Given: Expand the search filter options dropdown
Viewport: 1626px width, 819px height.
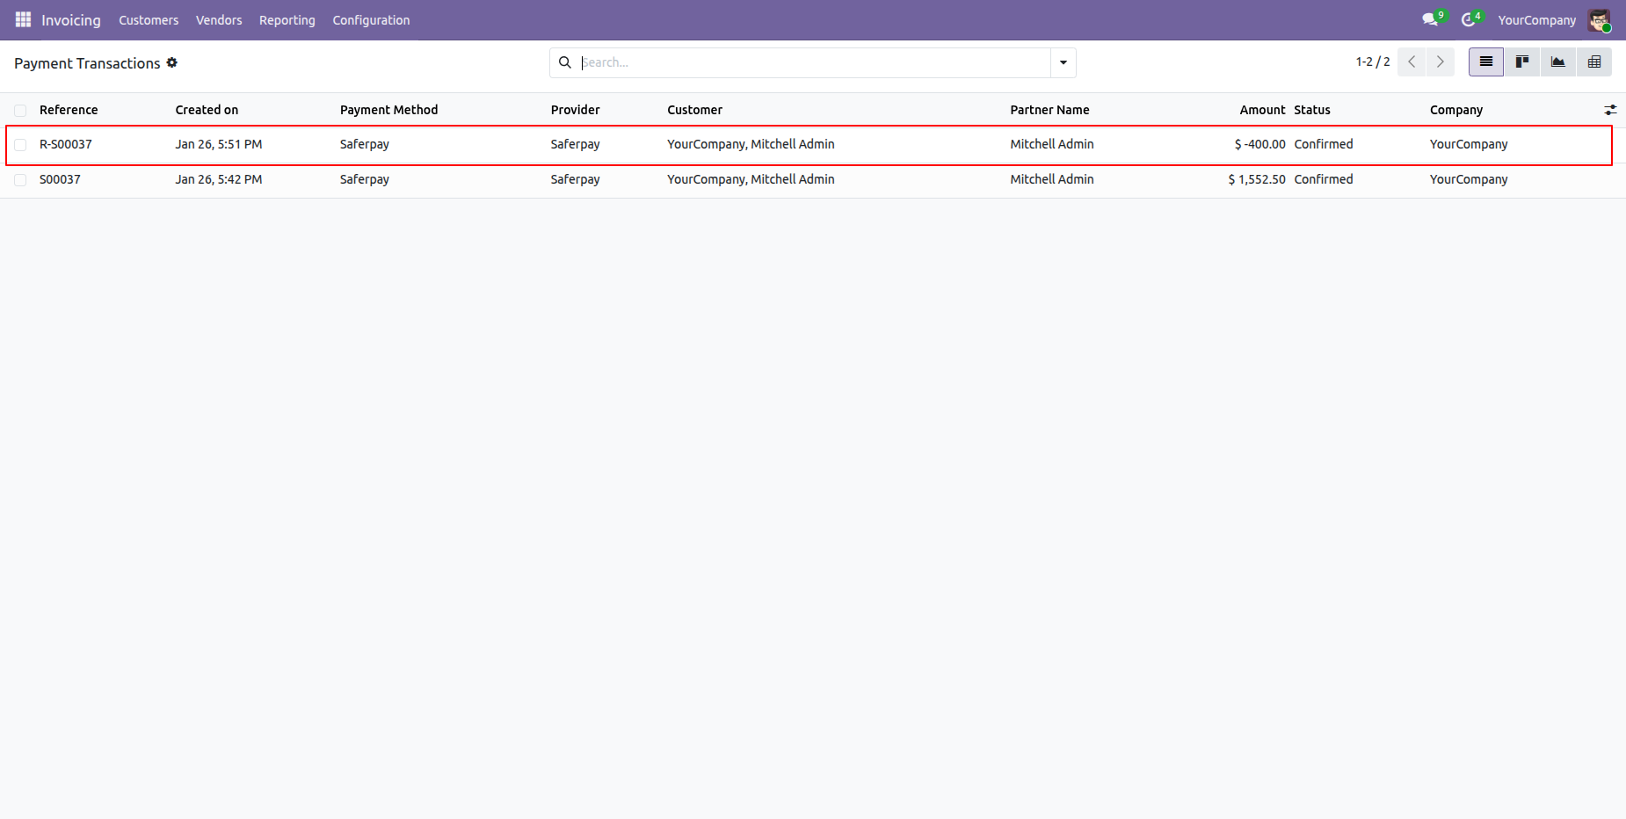Looking at the screenshot, I should (1063, 62).
